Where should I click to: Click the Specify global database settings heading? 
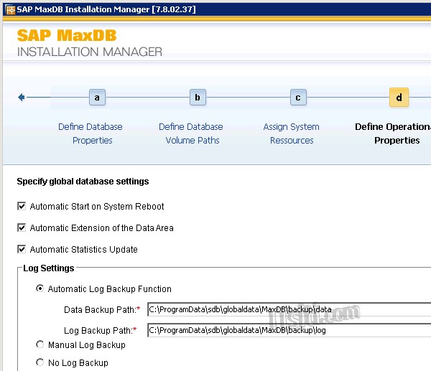83,182
